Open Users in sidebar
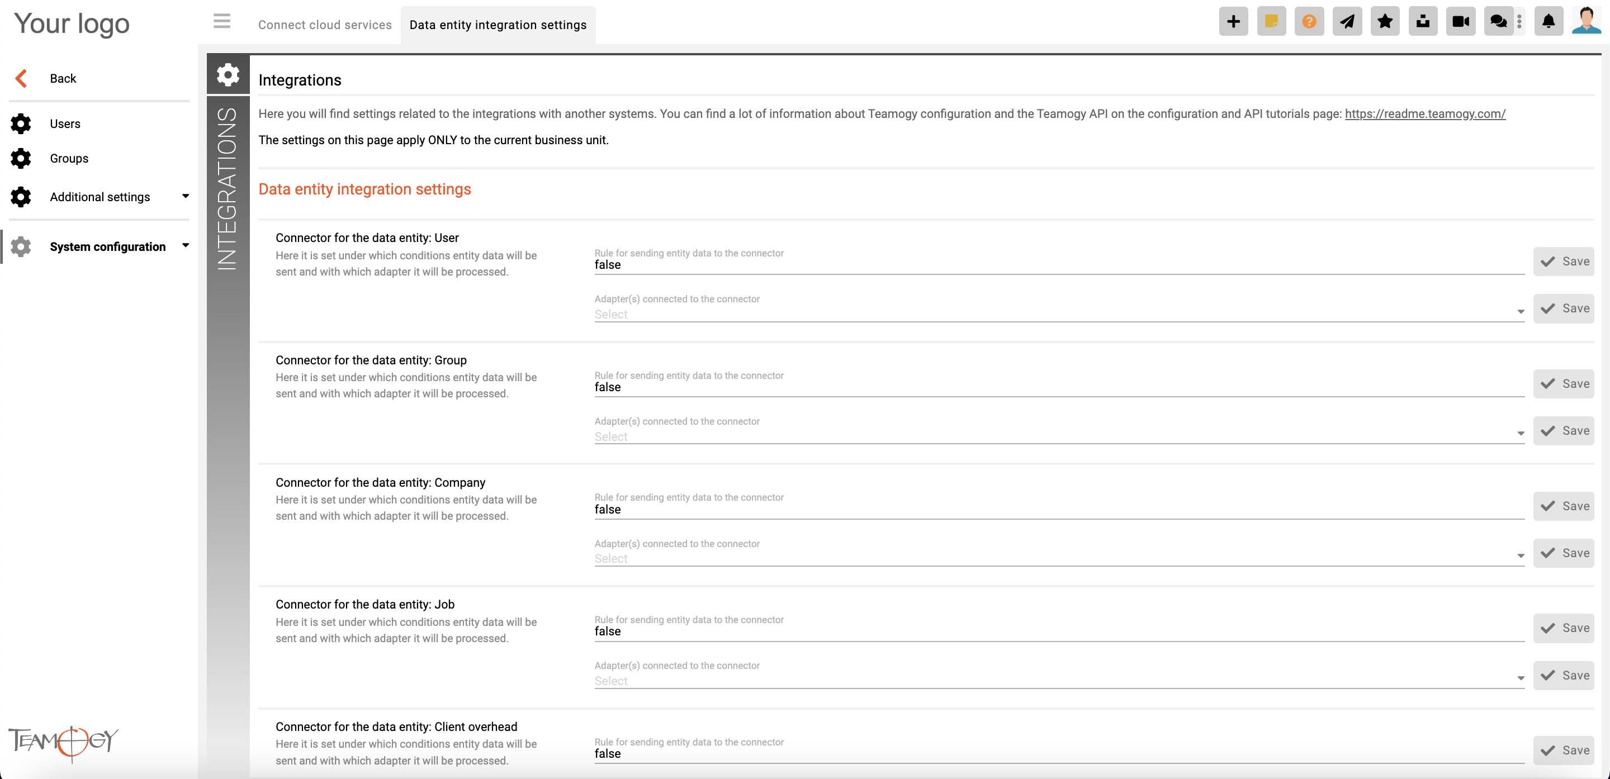The image size is (1610, 779). 65,123
